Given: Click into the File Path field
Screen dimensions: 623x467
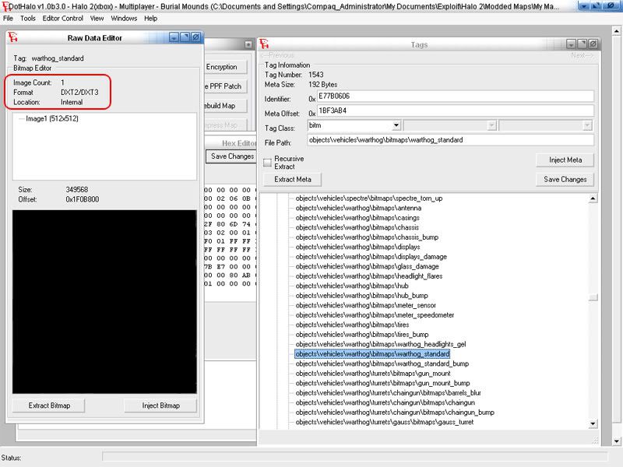Looking at the screenshot, I should (x=451, y=140).
